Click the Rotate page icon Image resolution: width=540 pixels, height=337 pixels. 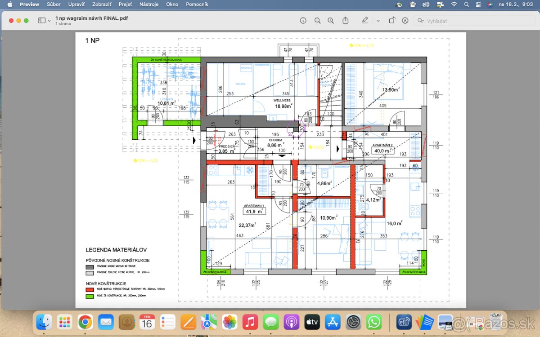392,21
